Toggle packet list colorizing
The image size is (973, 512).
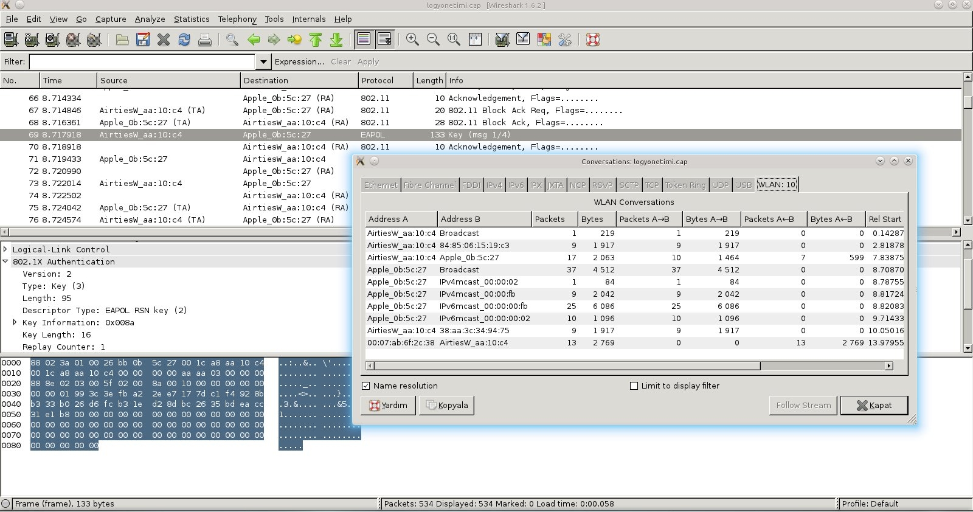(x=364, y=40)
